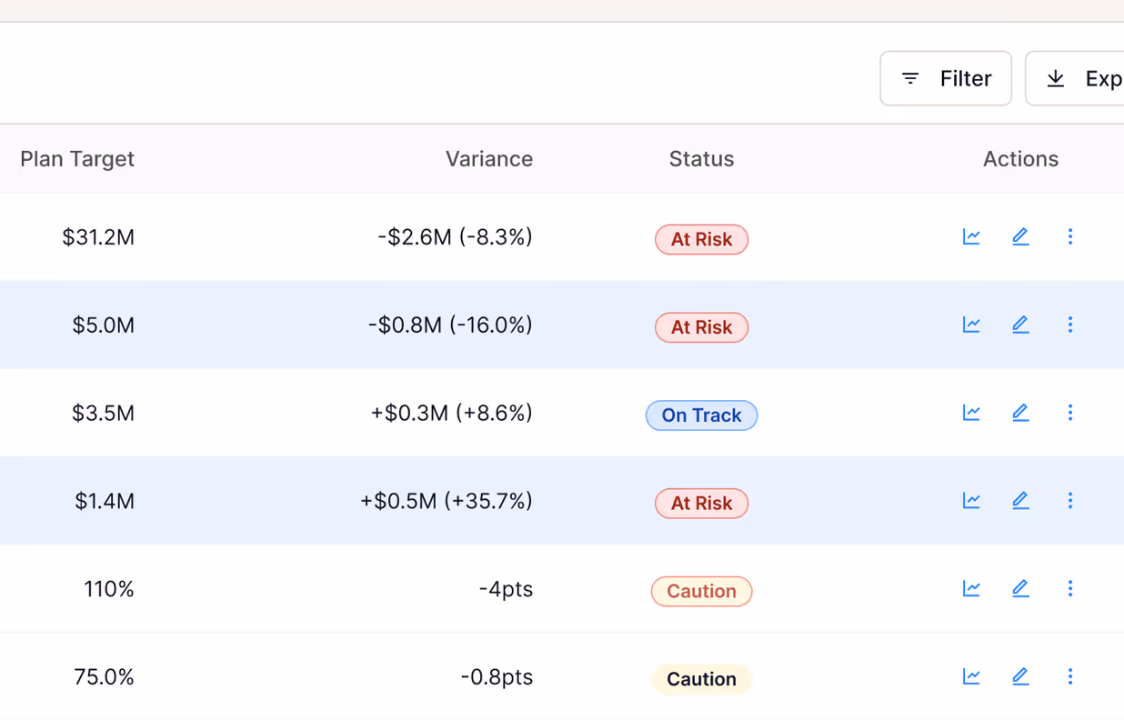Click variance value -4pts
1124x720 pixels.
click(x=506, y=589)
